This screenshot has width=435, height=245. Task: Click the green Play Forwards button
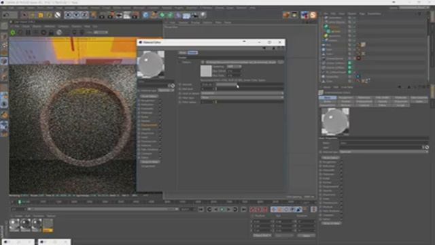pos(222,210)
